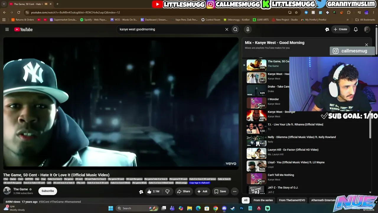Viewport: 378px width, 213px height.
Task: Play Drake - Take Care thumbnail
Action: 256,90
